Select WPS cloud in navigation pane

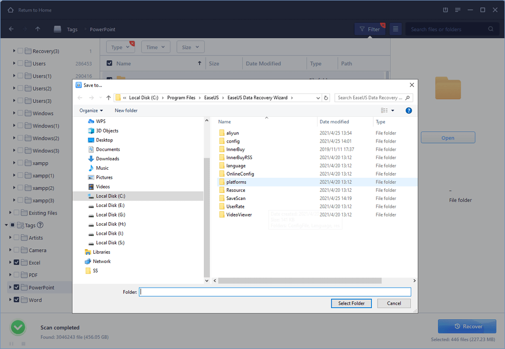point(97,121)
